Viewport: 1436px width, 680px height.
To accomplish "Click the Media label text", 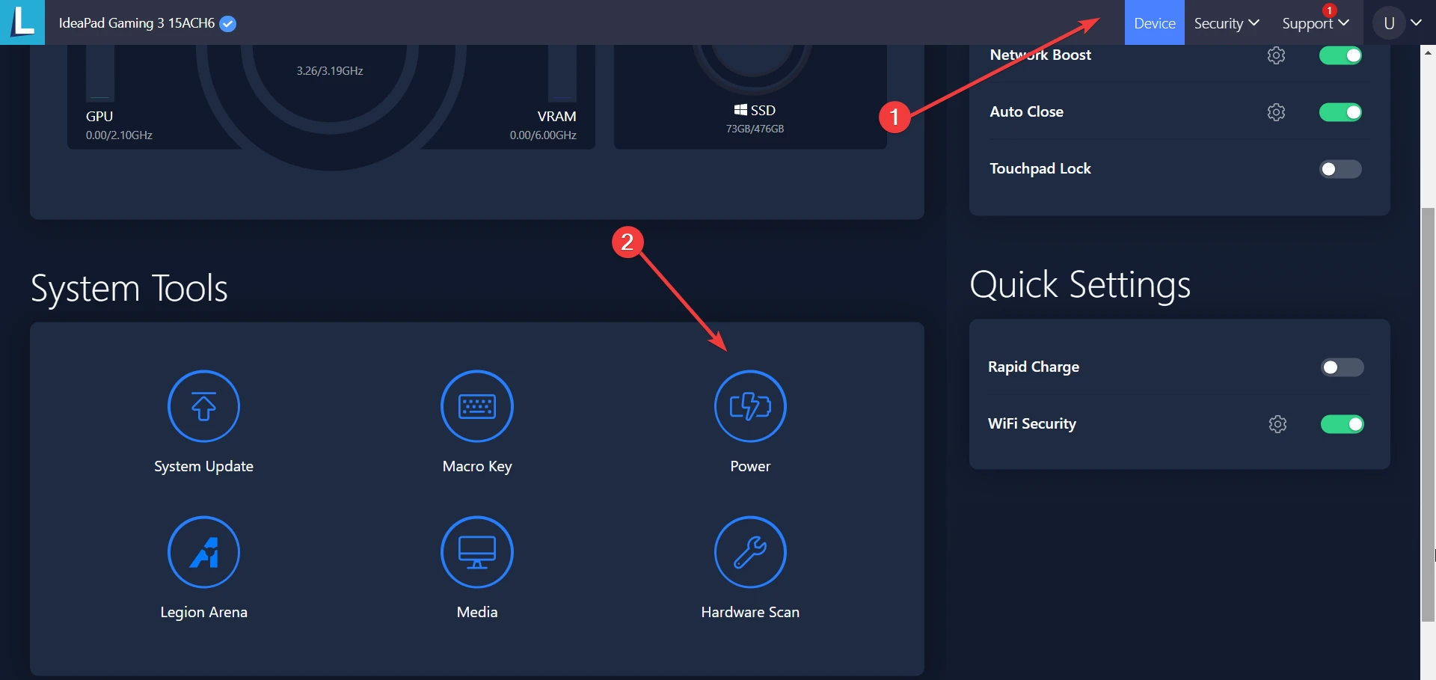I will [477, 612].
